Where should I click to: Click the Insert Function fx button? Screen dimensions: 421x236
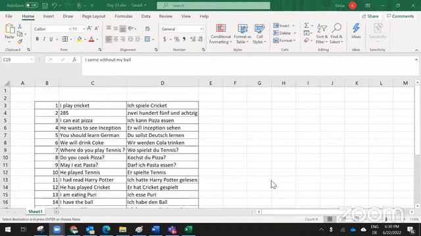74,60
